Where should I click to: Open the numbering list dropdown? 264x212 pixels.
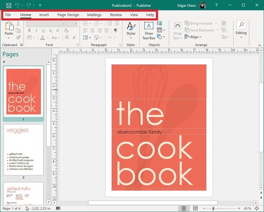point(98,24)
